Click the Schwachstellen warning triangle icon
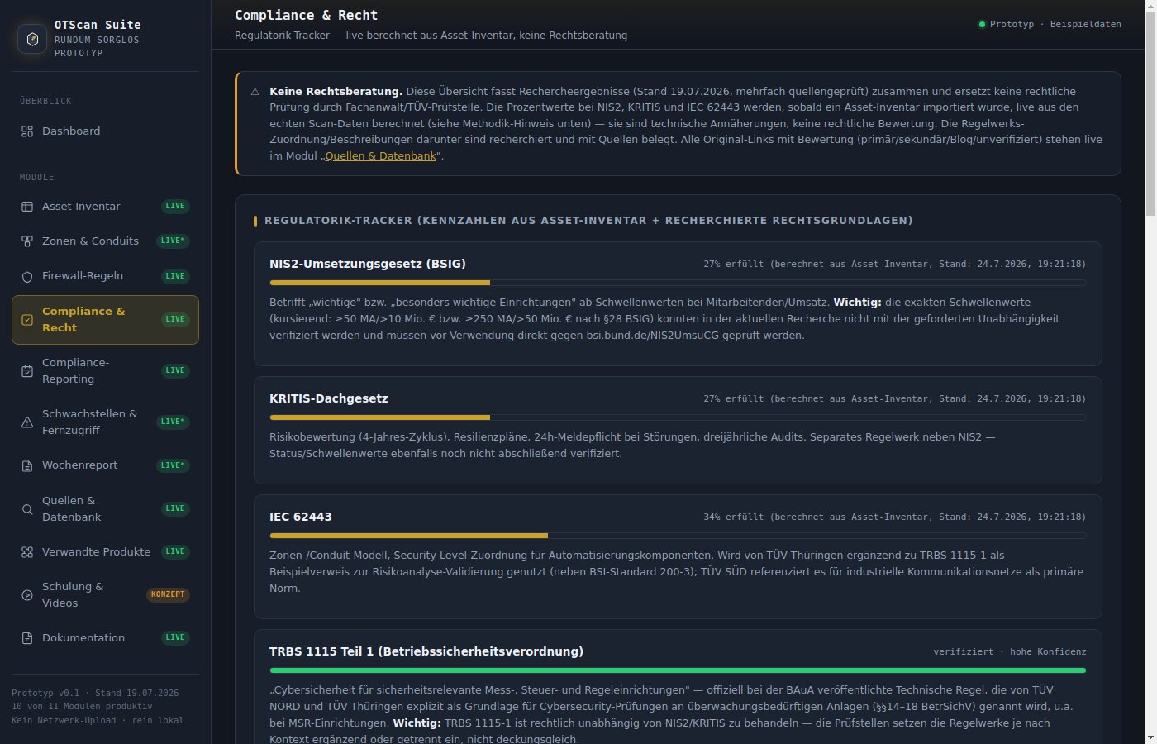1157x744 pixels. pyautogui.click(x=27, y=422)
